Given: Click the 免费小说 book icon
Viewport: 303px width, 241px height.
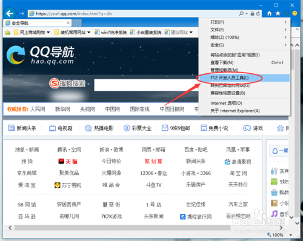Looking at the screenshot, I should (x=204, y=128).
